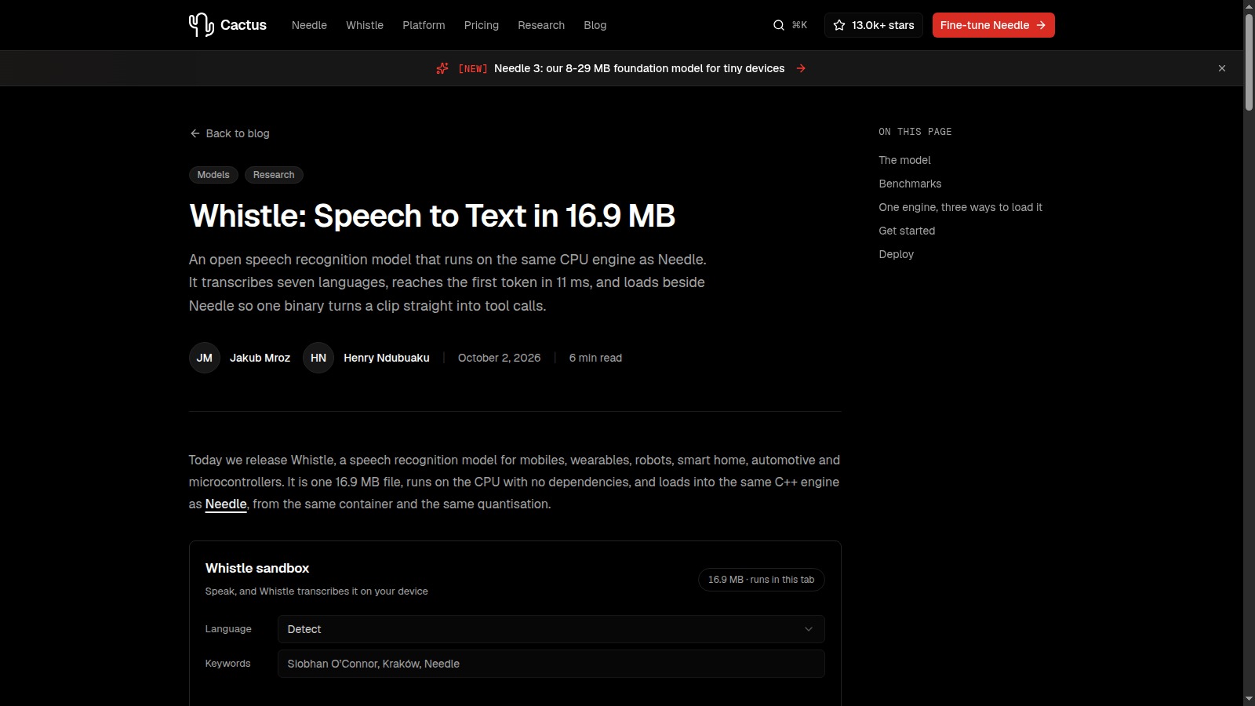Click the JM author avatar
This screenshot has height=706, width=1255.
click(x=205, y=358)
